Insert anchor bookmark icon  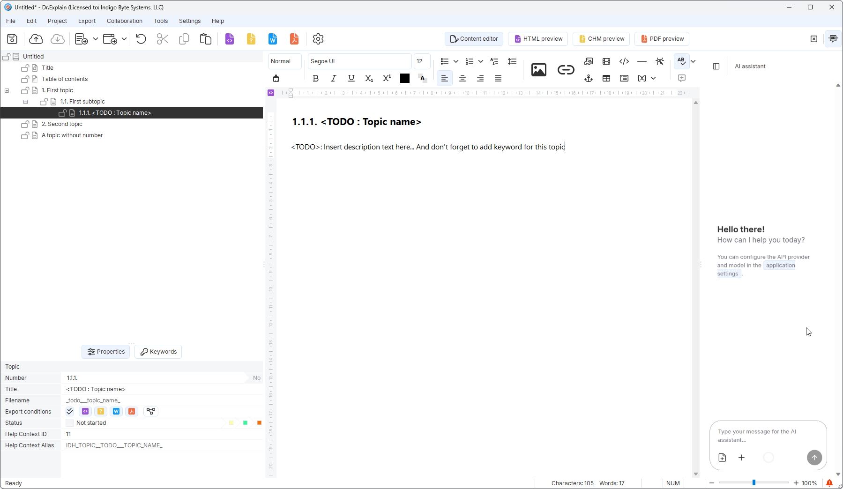(x=589, y=78)
